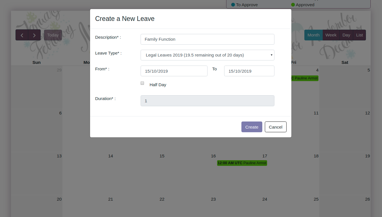Select calendar day number 11
The width and height of the screenshot is (382, 217).
click(x=316, y=113)
